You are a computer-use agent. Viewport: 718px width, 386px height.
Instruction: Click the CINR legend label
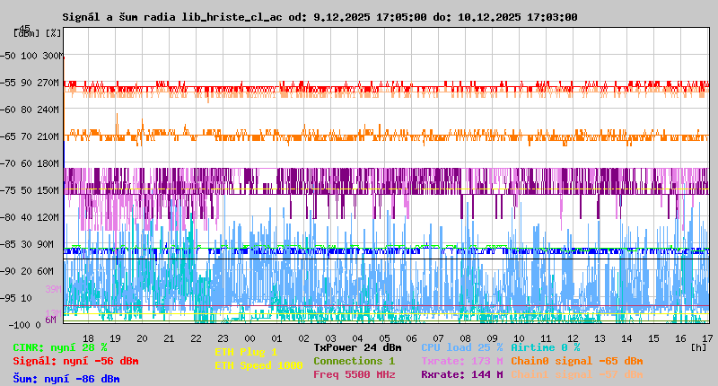tap(60, 347)
